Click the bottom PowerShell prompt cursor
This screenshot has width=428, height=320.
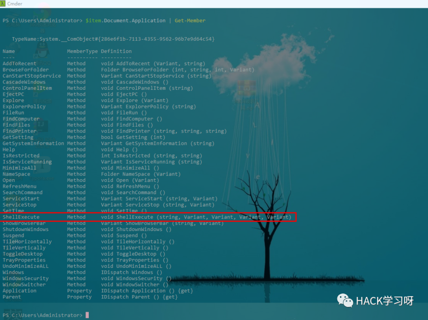click(x=87, y=315)
